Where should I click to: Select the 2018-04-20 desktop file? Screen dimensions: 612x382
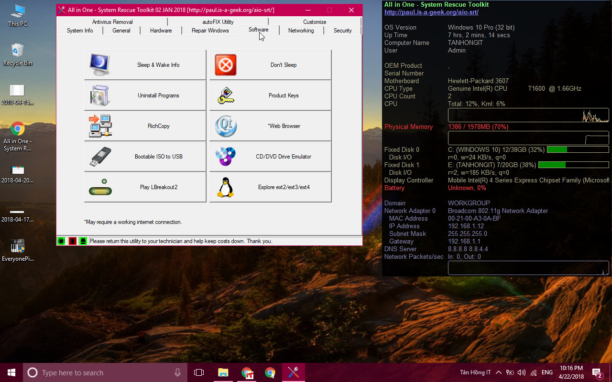(18, 173)
